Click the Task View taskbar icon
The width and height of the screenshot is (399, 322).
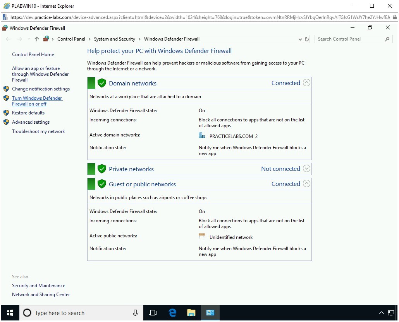pyautogui.click(x=153, y=313)
